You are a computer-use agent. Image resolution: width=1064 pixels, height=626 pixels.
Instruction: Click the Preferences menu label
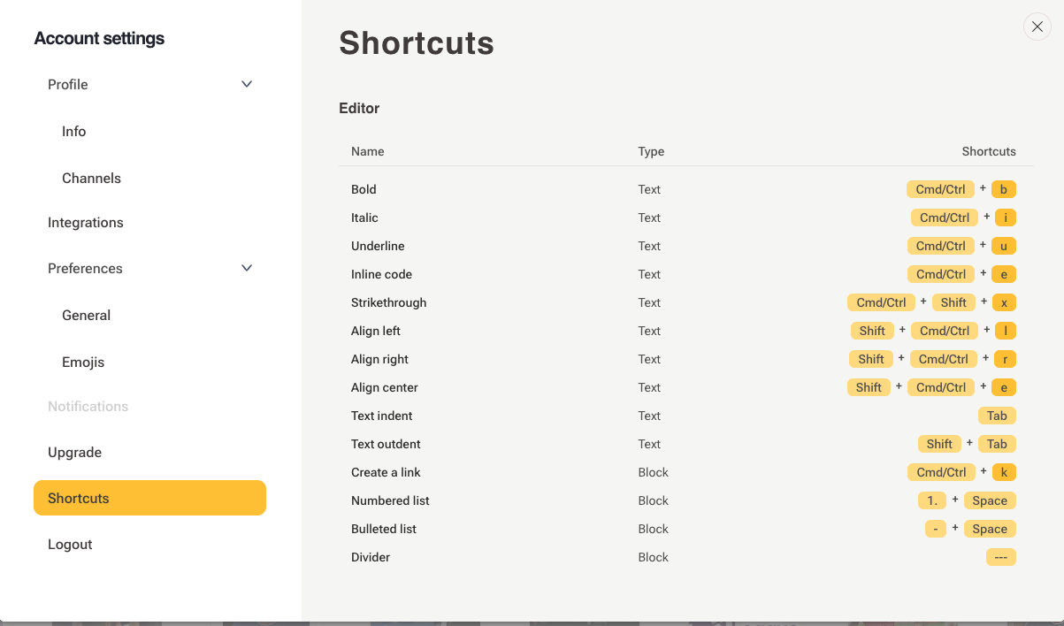85,268
